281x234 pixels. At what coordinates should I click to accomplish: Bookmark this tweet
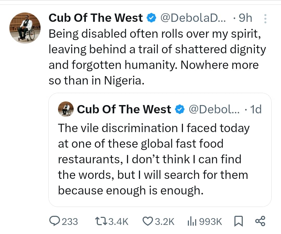pyautogui.click(x=239, y=221)
